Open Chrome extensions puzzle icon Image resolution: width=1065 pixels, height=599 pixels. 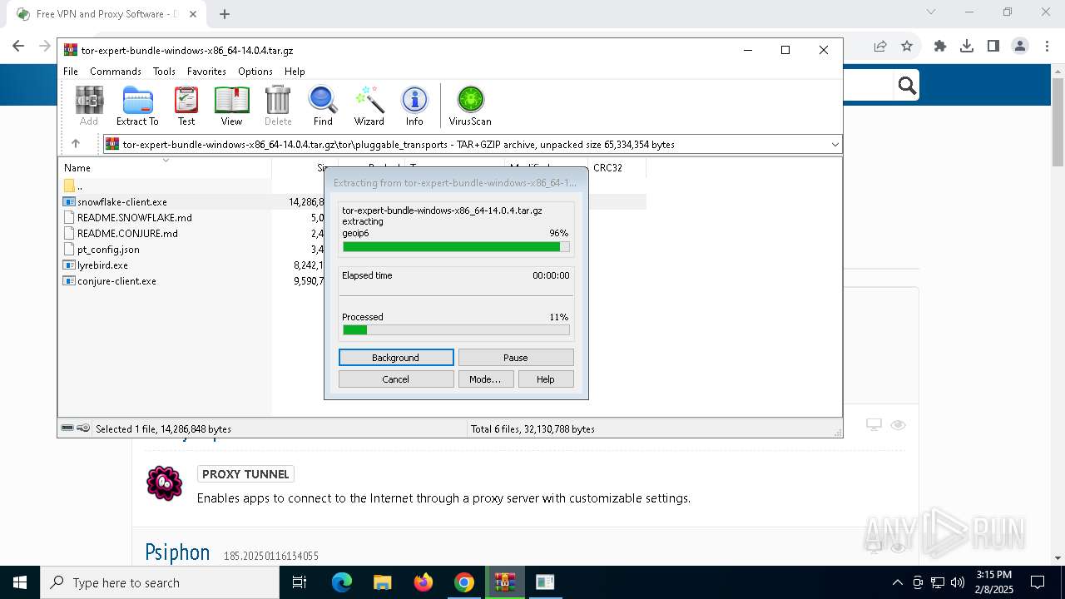[940, 46]
